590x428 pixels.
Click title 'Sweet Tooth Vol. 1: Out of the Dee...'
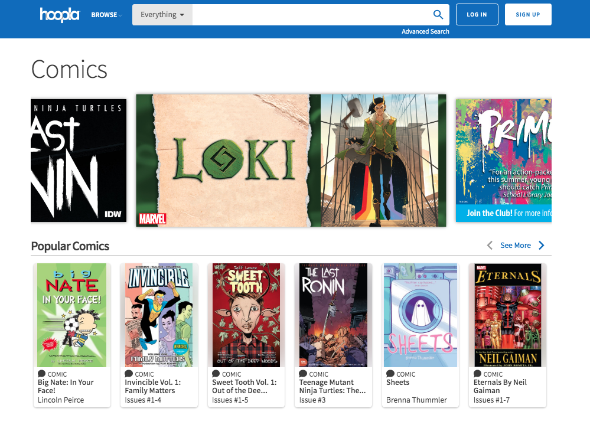244,387
